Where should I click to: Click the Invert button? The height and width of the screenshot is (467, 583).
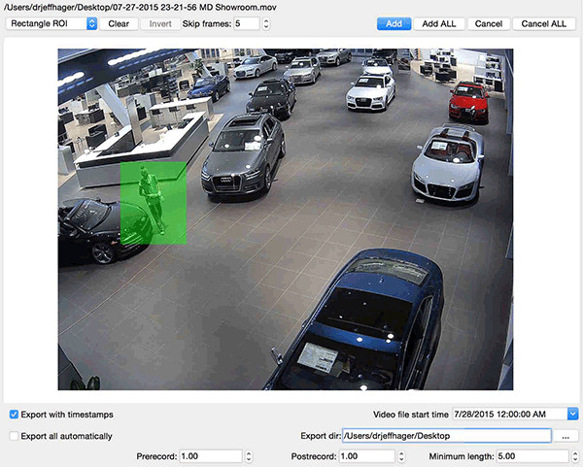point(160,23)
